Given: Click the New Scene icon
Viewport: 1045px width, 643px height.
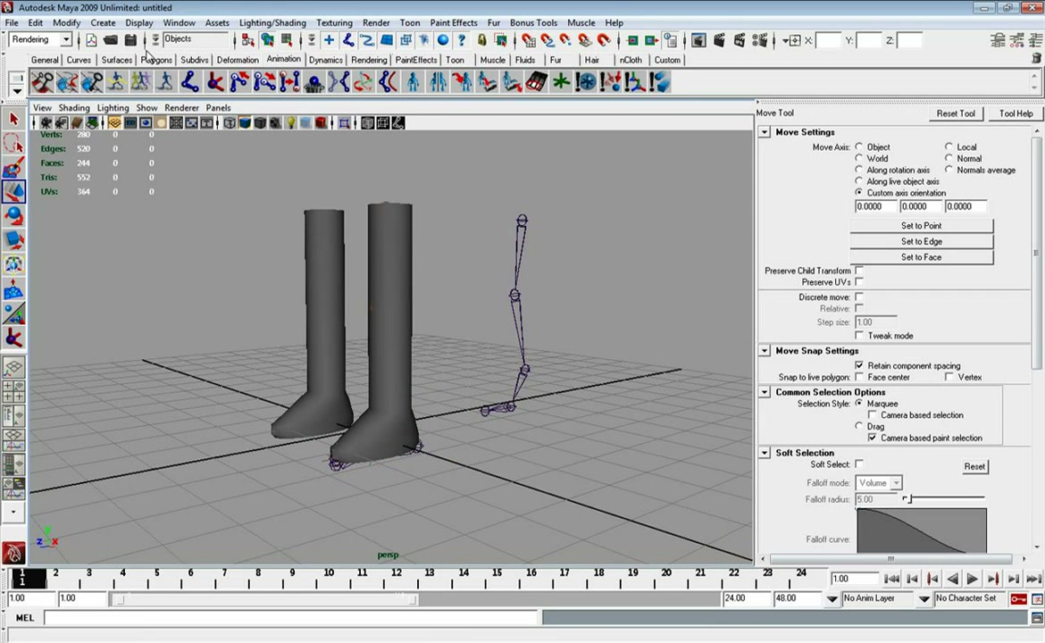Looking at the screenshot, I should pyautogui.click(x=91, y=41).
